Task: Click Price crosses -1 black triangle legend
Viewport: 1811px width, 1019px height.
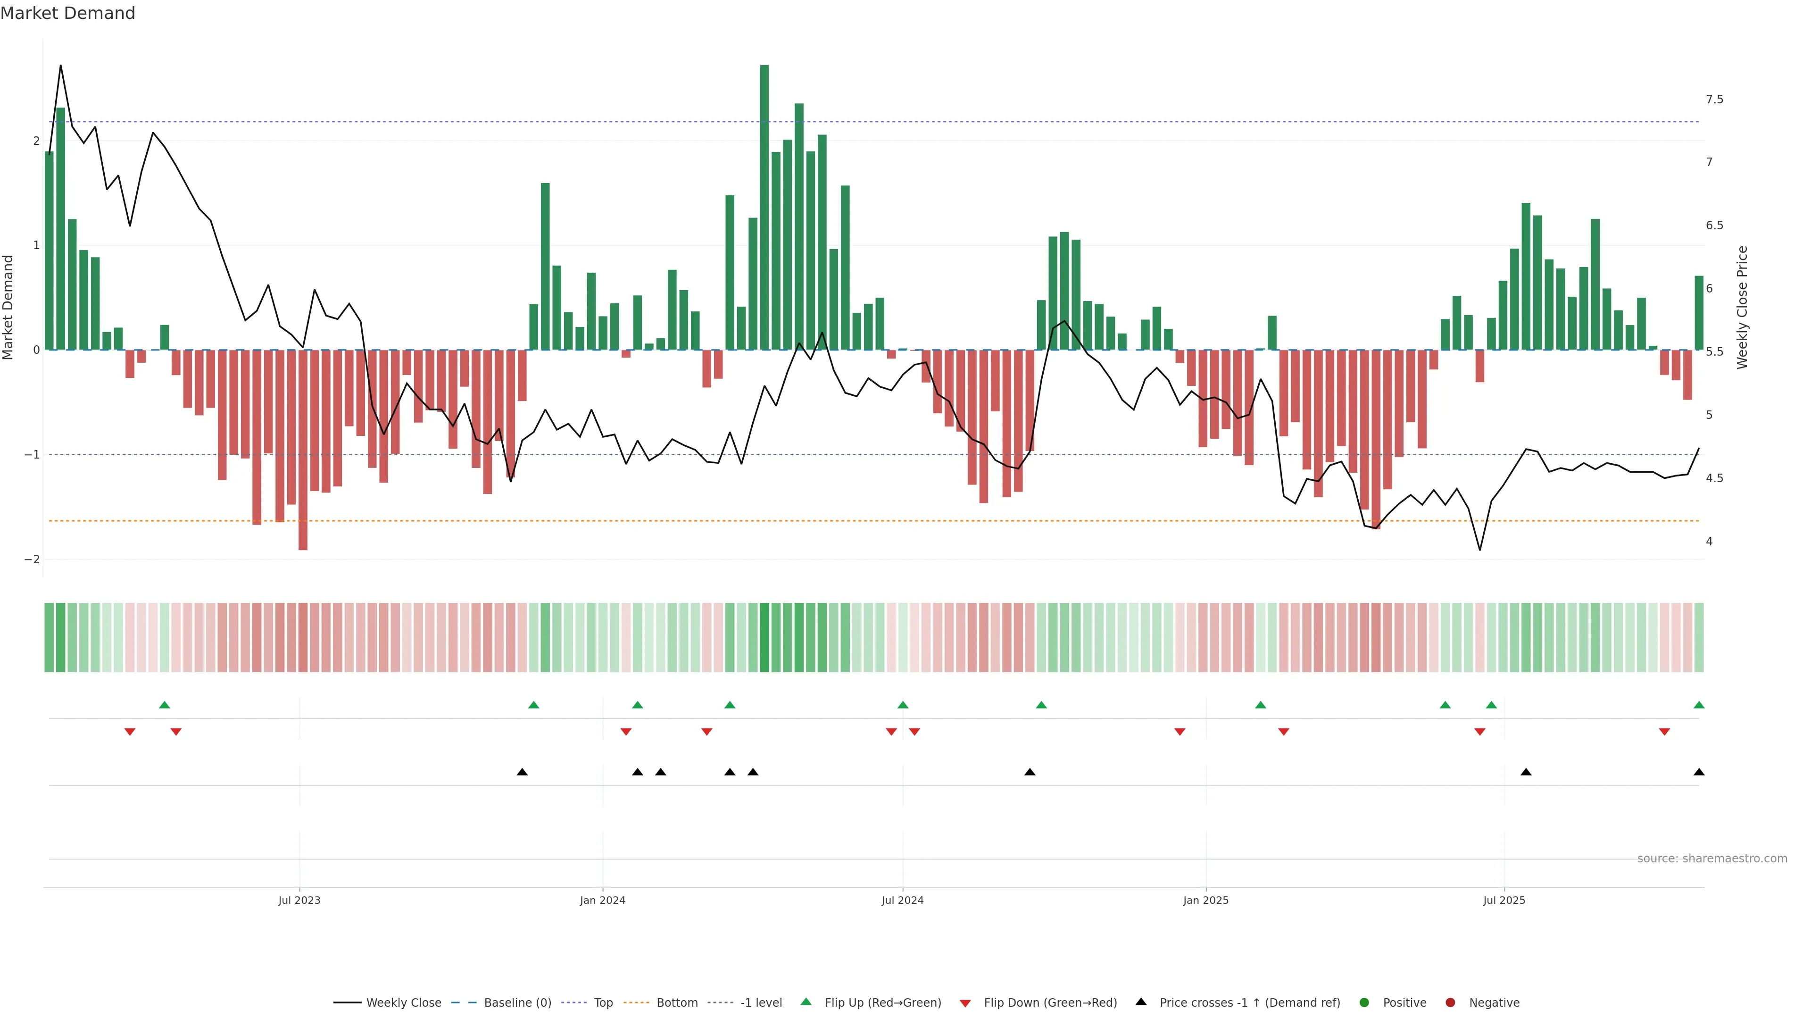Action: pos(1141,1002)
